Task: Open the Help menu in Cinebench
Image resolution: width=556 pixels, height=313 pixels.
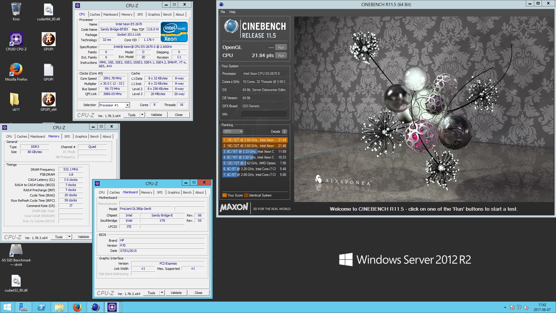Action: (232, 12)
